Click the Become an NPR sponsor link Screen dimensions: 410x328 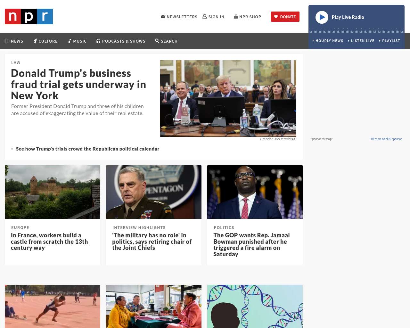386,139
